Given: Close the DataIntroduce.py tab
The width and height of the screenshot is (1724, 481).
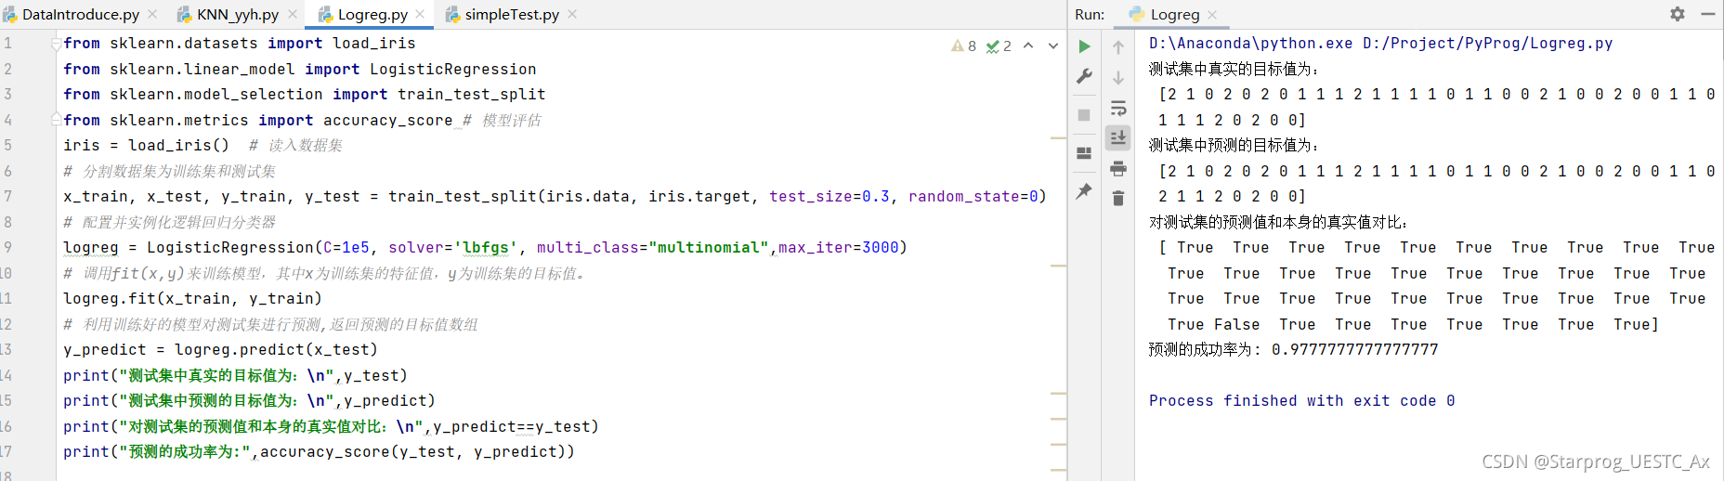Looking at the screenshot, I should click(x=152, y=15).
